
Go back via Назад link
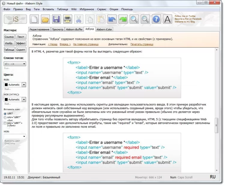(x=52, y=44)
